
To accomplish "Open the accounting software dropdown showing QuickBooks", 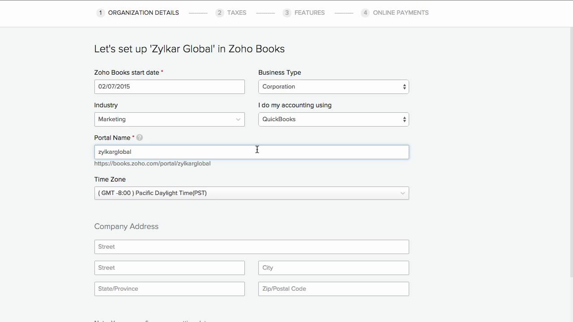I will click(x=334, y=119).
